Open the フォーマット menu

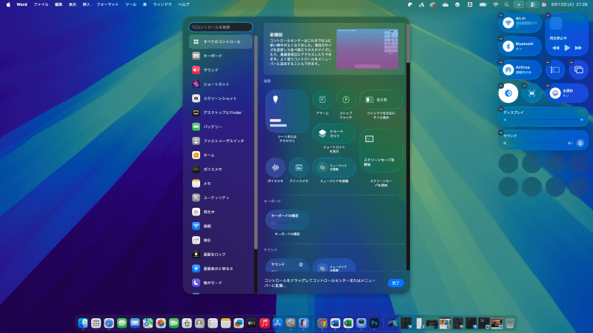click(107, 4)
